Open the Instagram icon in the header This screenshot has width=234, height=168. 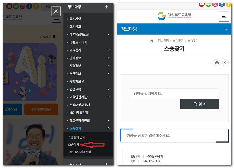click(x=214, y=4)
